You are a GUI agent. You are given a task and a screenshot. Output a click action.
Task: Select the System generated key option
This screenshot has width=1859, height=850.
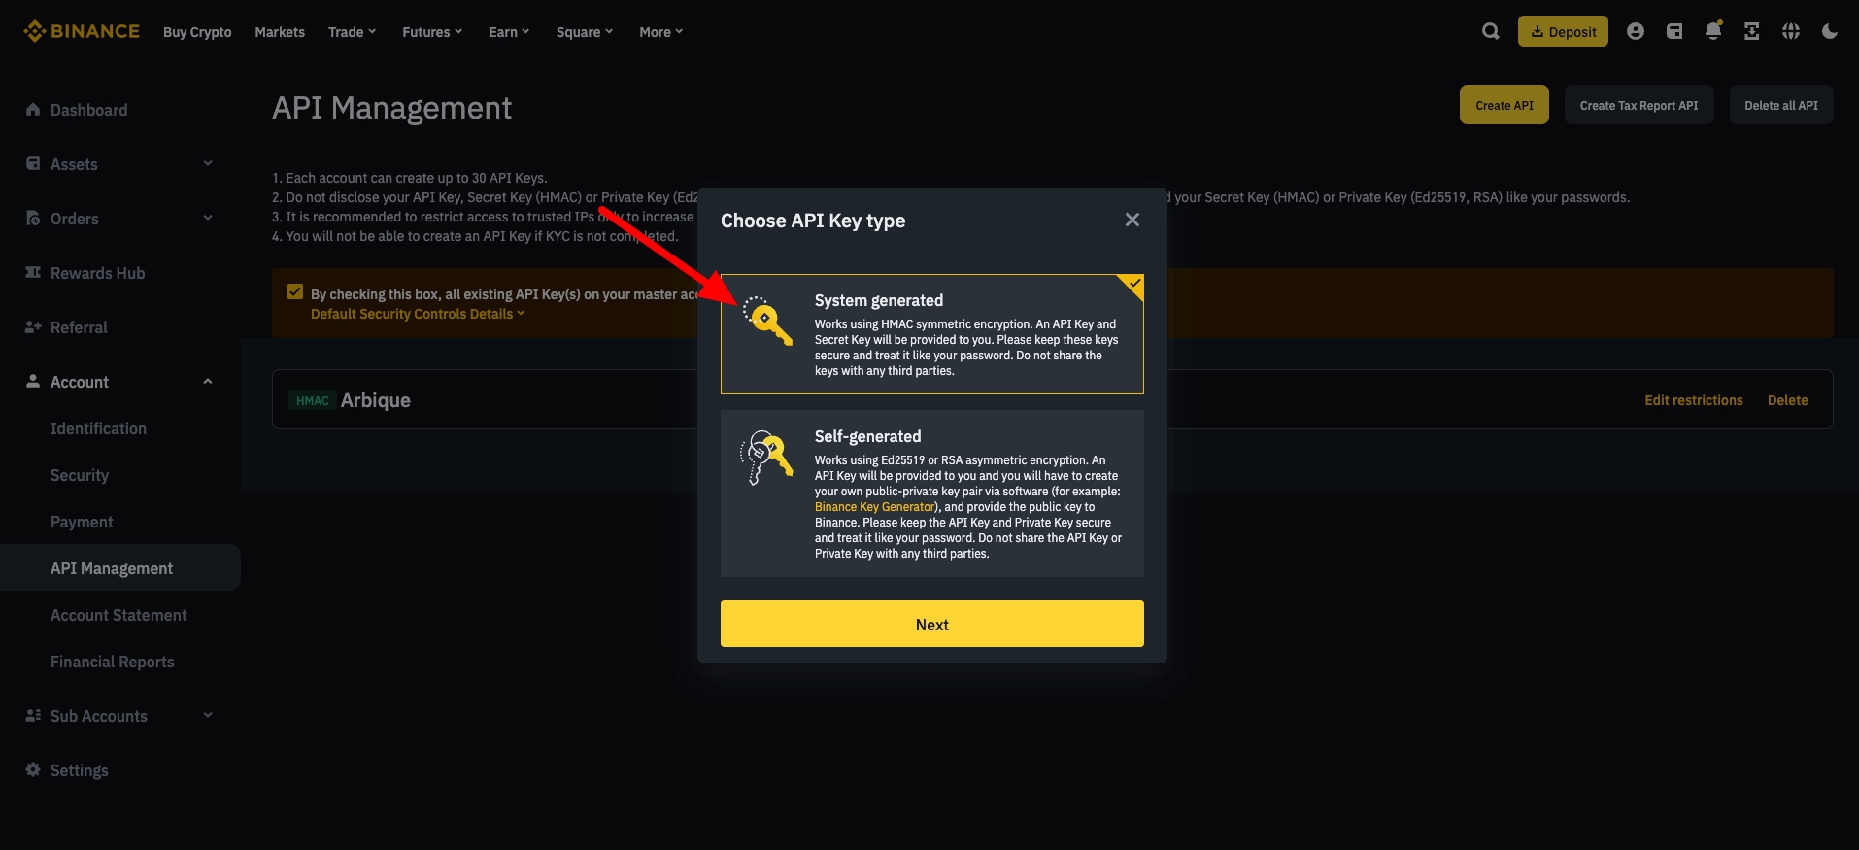(931, 334)
